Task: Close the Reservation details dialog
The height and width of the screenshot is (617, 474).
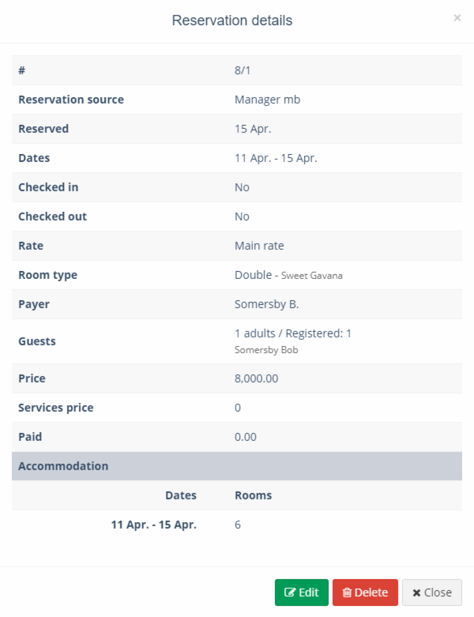Action: point(432,592)
